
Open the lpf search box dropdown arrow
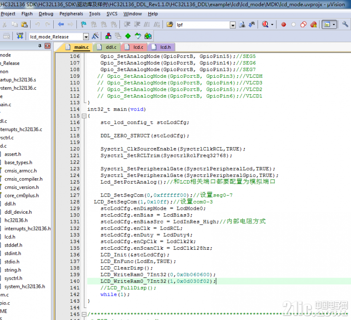pos(233,25)
